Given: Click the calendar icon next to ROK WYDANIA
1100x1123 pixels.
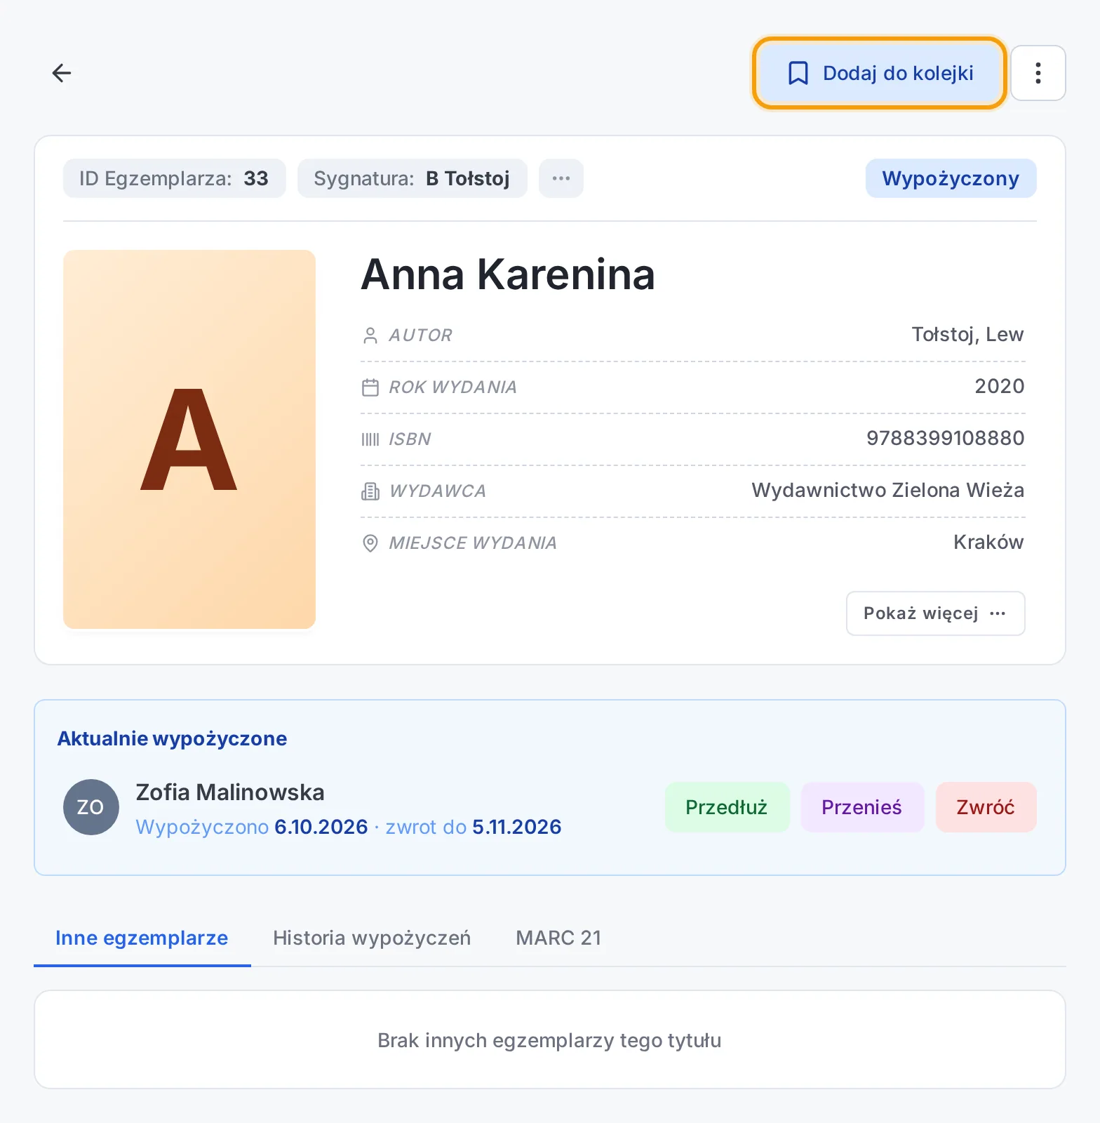Looking at the screenshot, I should point(370,387).
